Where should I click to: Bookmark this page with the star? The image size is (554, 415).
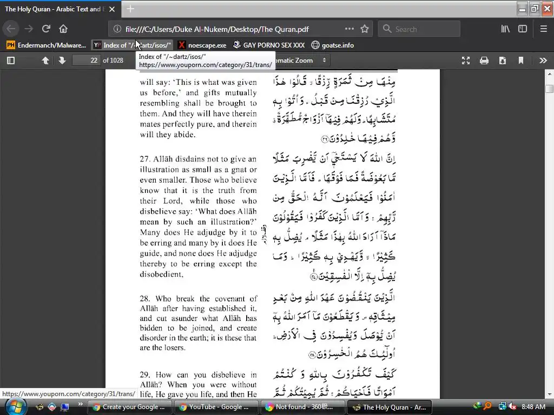coord(365,29)
